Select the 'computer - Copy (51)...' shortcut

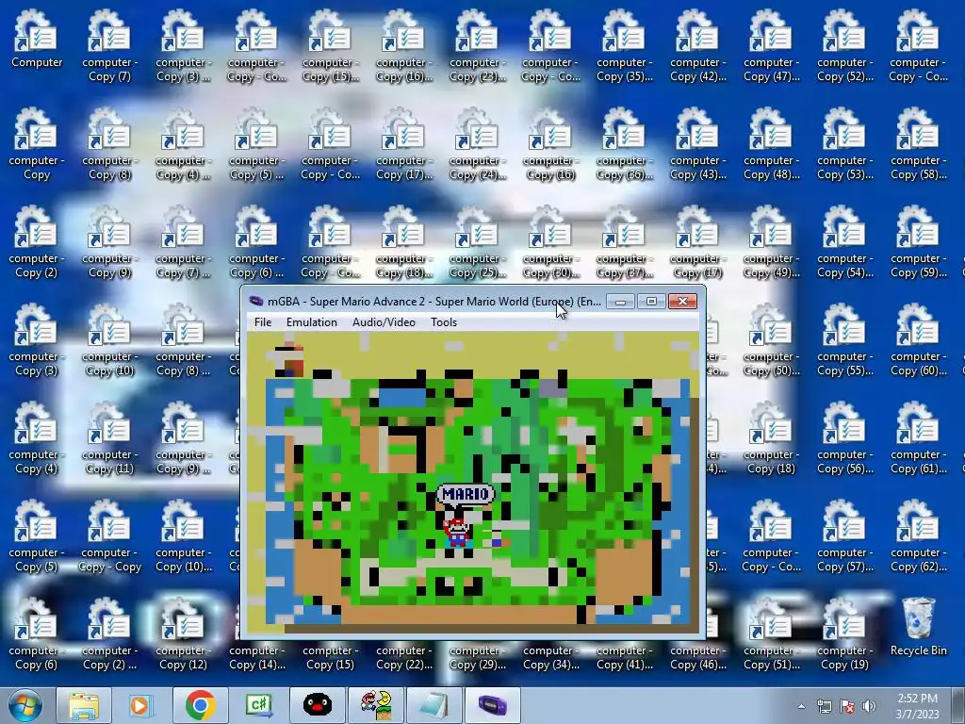[x=771, y=634]
